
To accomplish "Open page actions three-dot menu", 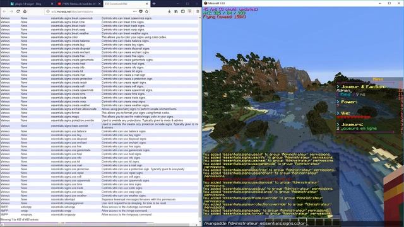I will point(134,11).
